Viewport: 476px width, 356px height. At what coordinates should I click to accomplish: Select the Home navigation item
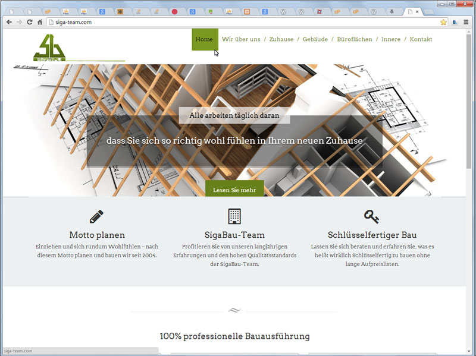(x=205, y=39)
